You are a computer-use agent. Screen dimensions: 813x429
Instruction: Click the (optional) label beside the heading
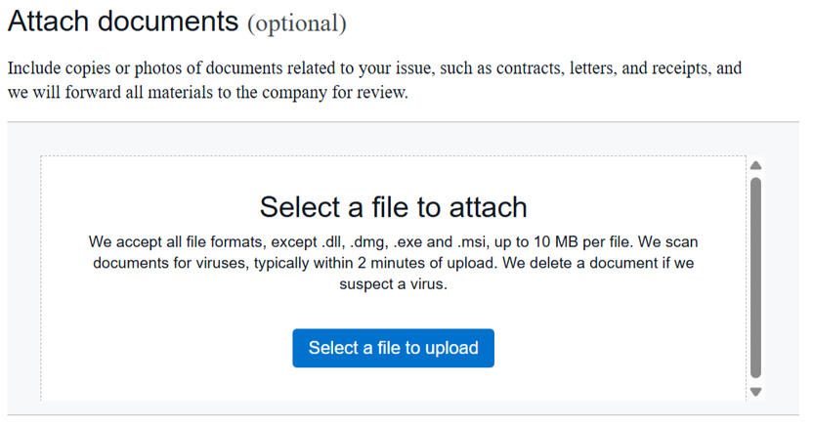pyautogui.click(x=297, y=22)
